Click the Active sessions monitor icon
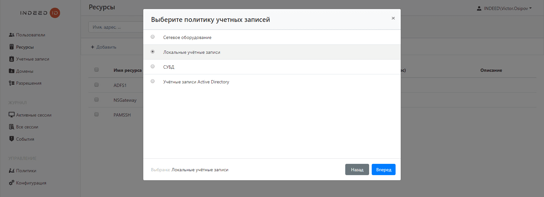The image size is (544, 197). (12, 115)
